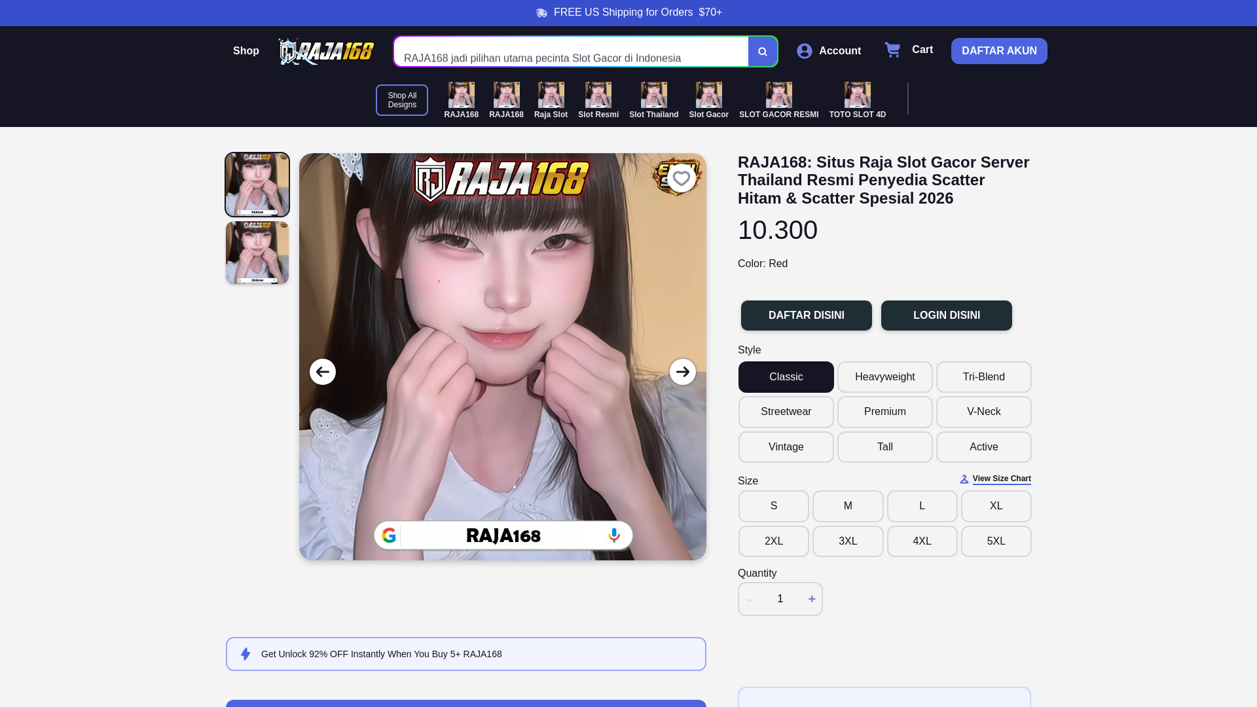
Task: Go to next product image arrow
Action: (683, 372)
